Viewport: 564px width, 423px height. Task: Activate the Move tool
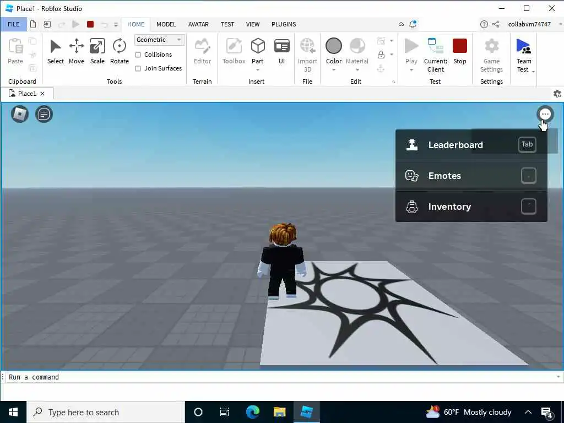76,51
